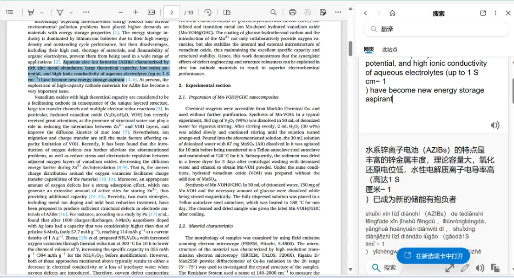This screenshot has width=514, height=278.
Task: Click the 在新选项卡中打开 button
Action: [433, 256]
